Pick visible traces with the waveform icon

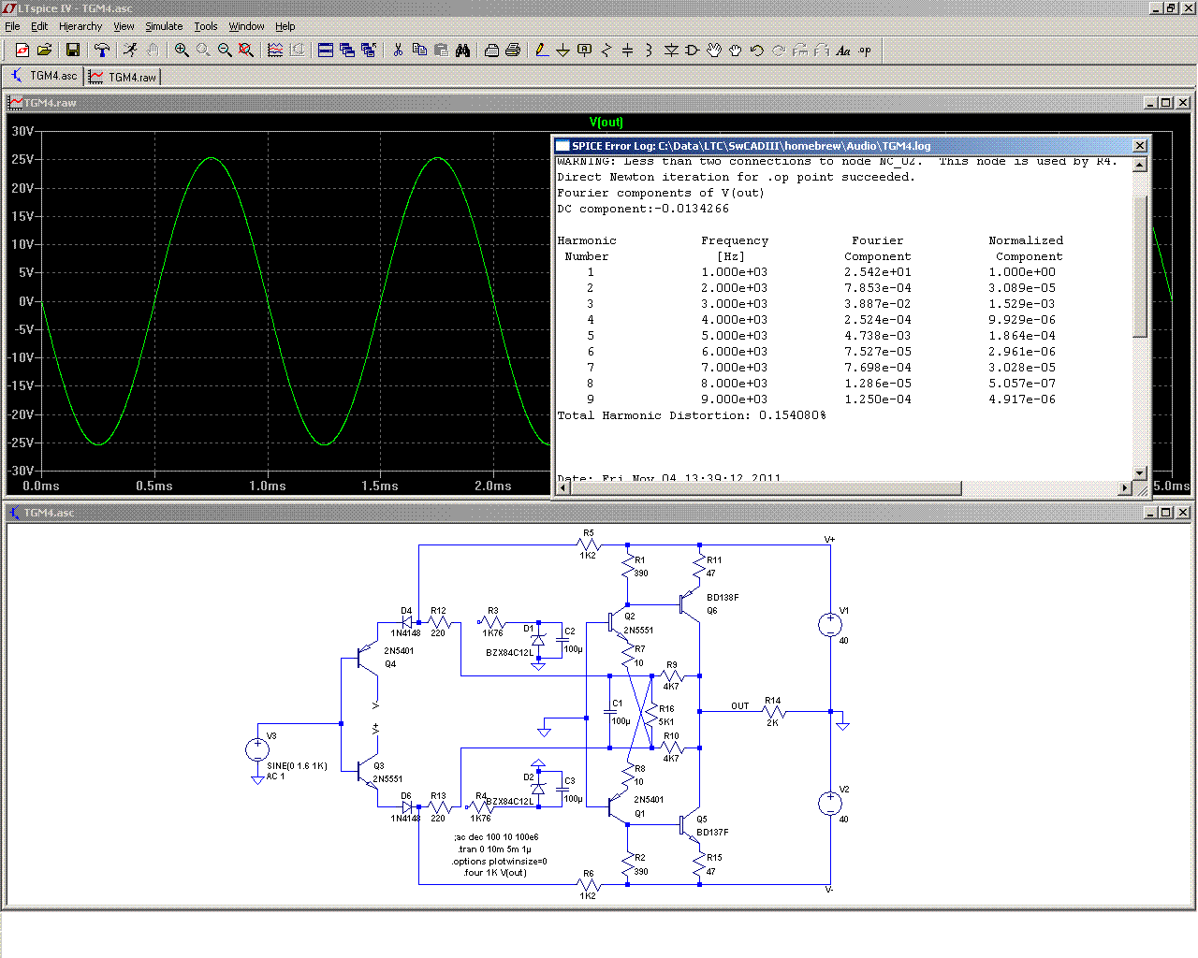[x=275, y=51]
